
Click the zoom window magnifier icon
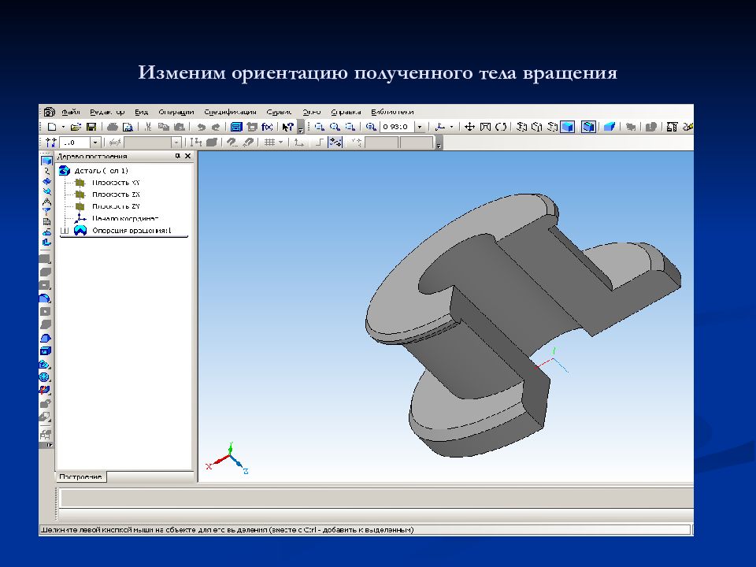[319, 127]
